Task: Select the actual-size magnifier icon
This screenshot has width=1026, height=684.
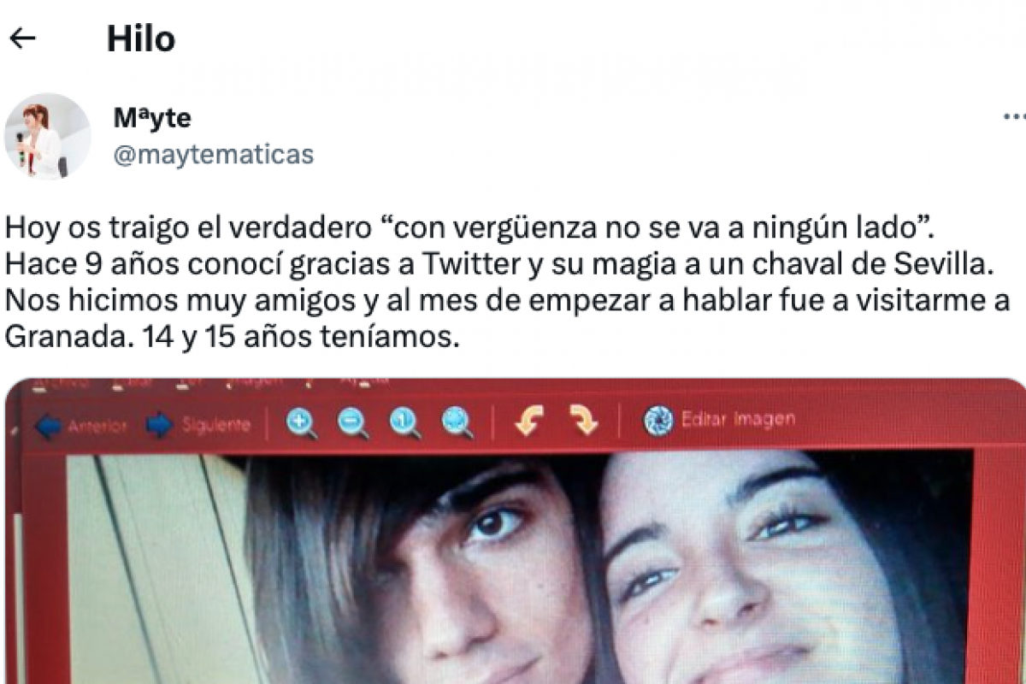Action: [x=405, y=422]
